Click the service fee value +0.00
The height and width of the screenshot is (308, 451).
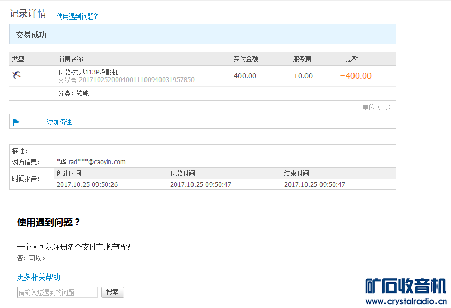pos(303,76)
